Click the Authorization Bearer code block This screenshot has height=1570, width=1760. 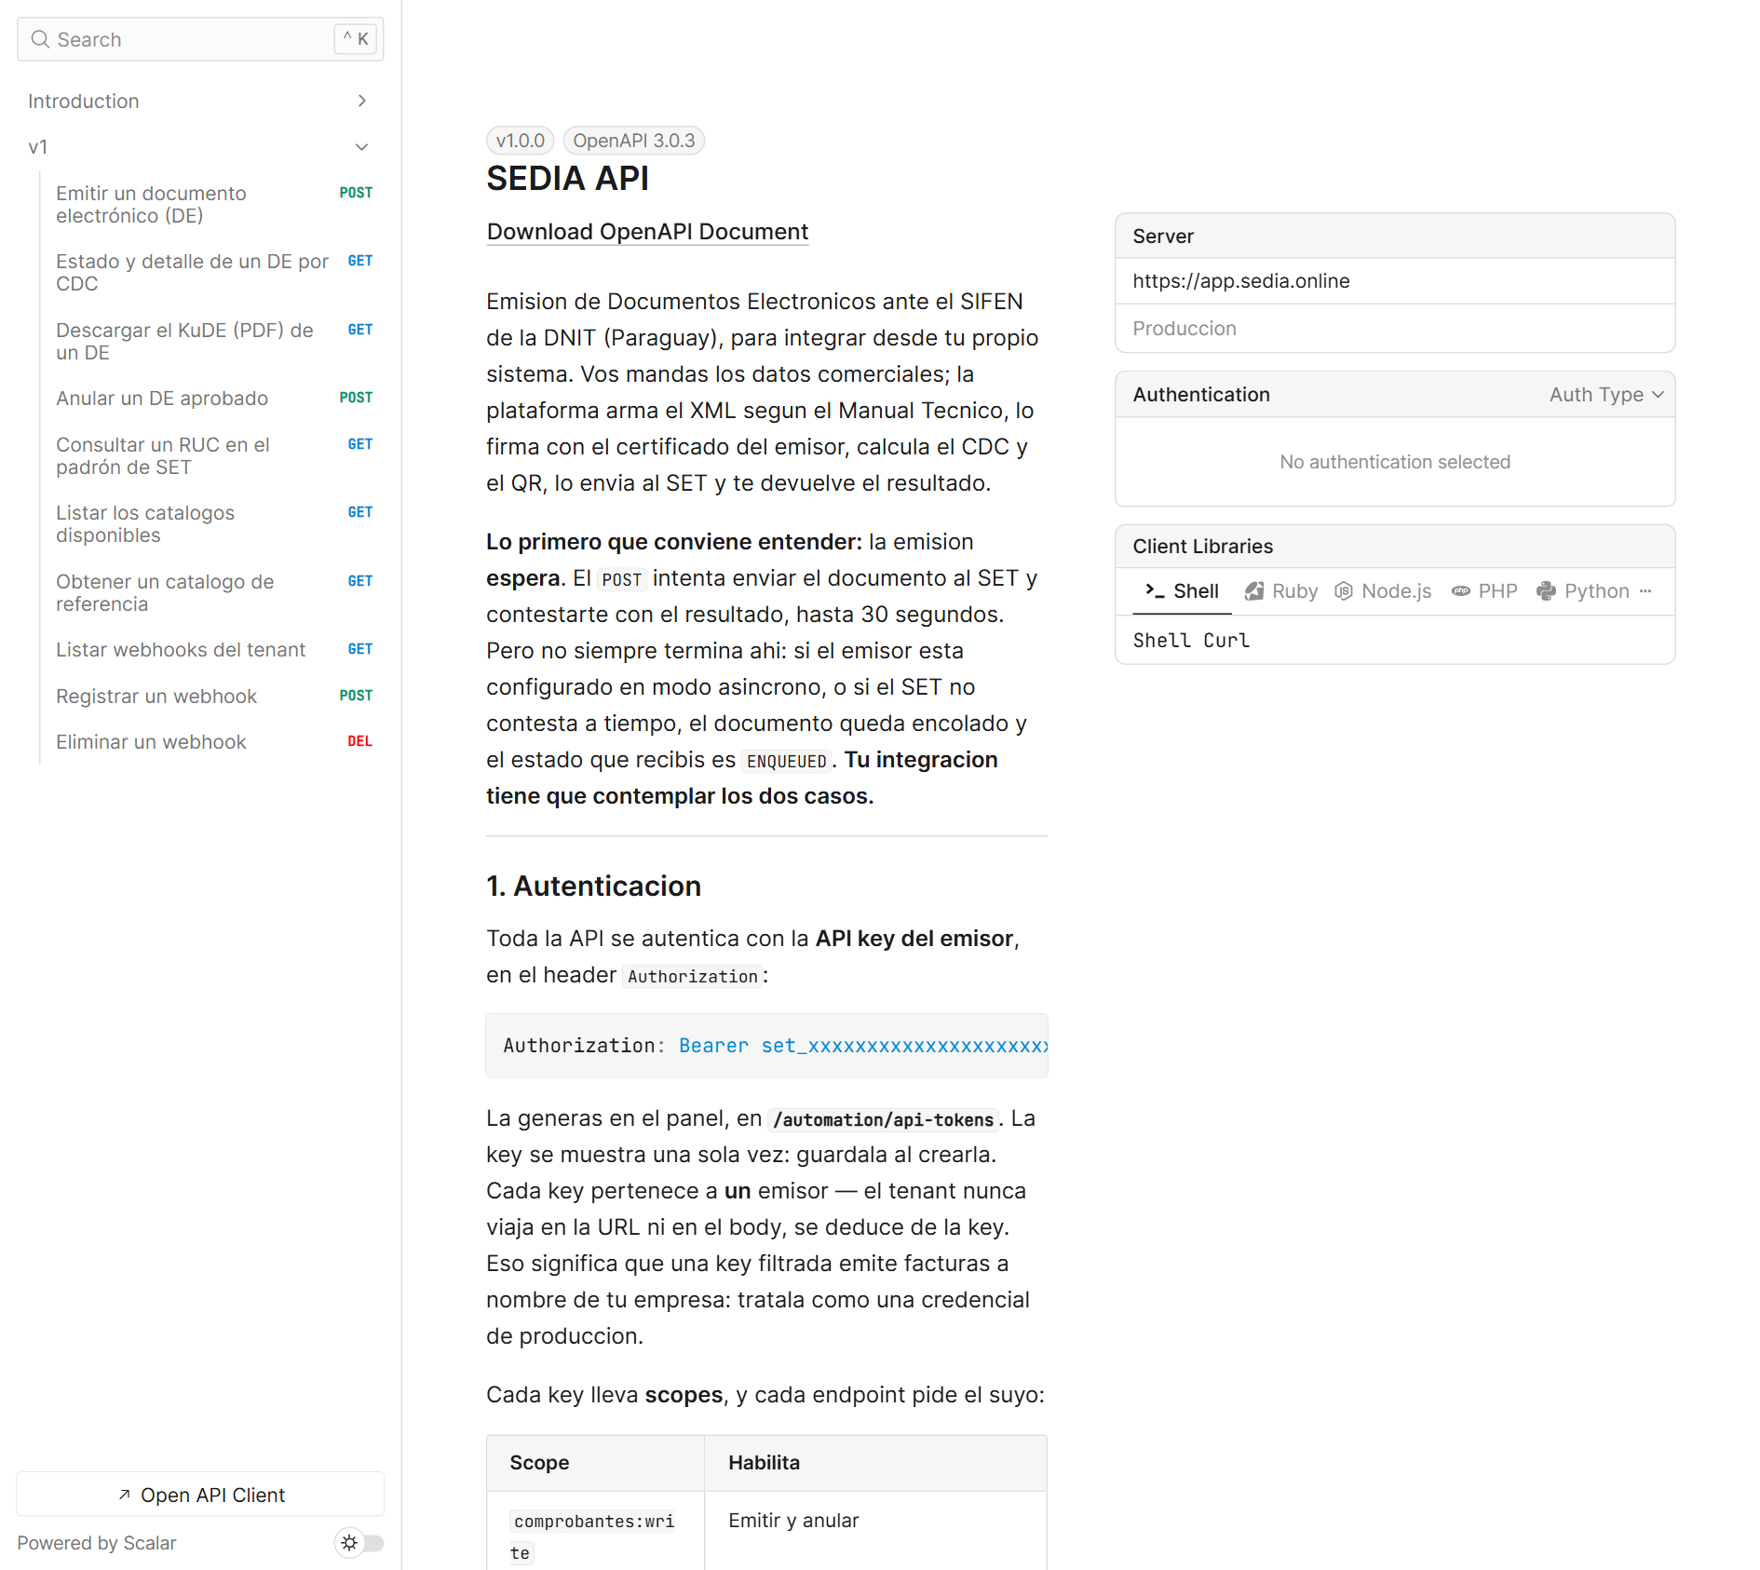(766, 1046)
